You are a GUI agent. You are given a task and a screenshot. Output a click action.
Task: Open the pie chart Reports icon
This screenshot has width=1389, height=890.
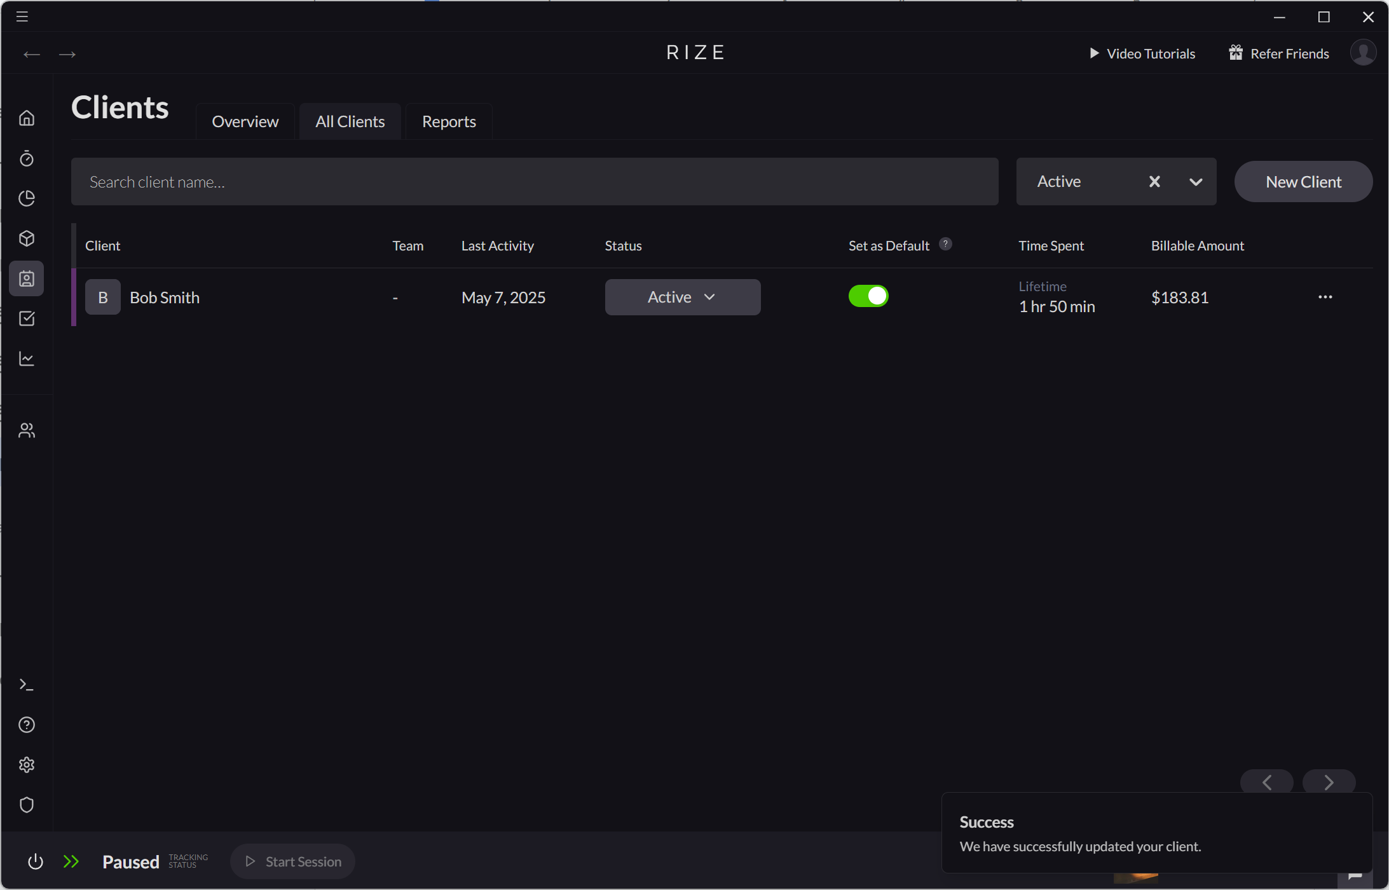(27, 198)
